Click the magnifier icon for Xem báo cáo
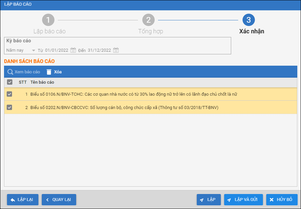Screen dimensions: 301x209 10,72
